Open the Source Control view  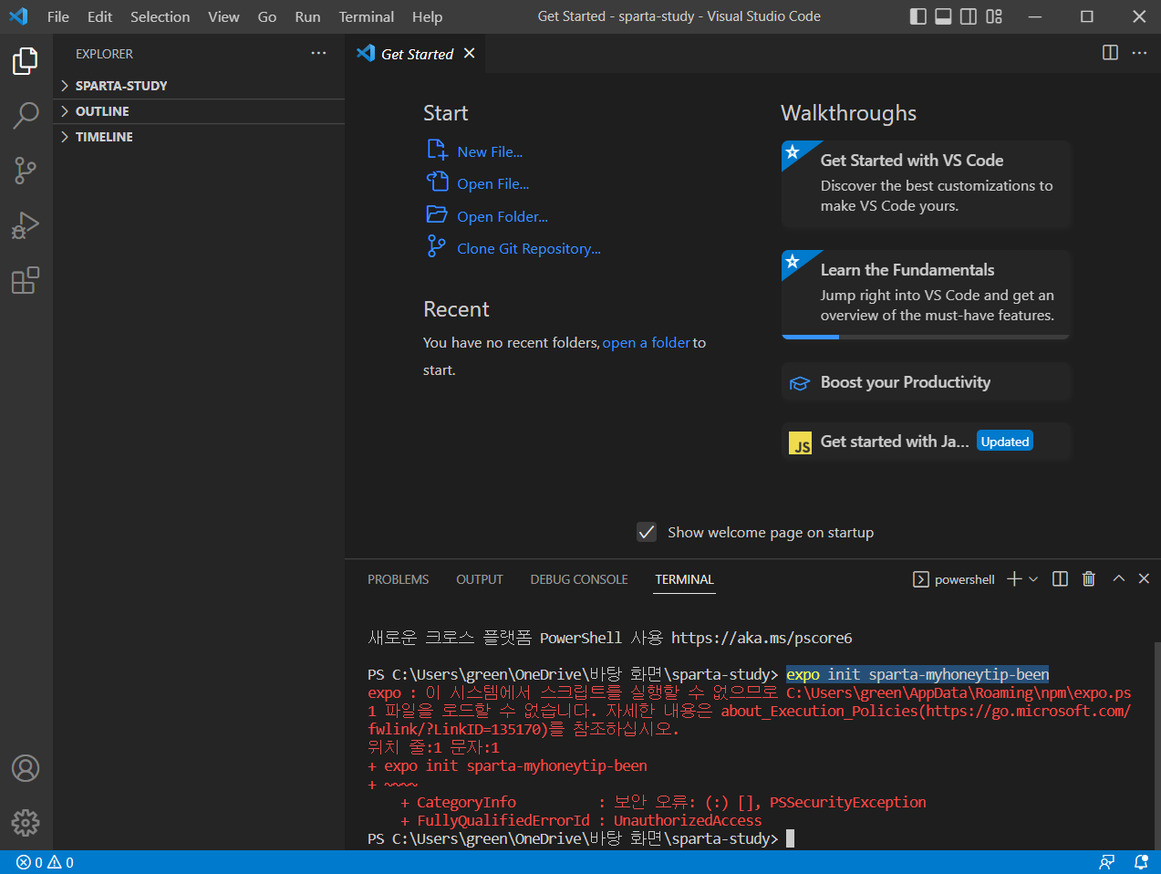[26, 171]
